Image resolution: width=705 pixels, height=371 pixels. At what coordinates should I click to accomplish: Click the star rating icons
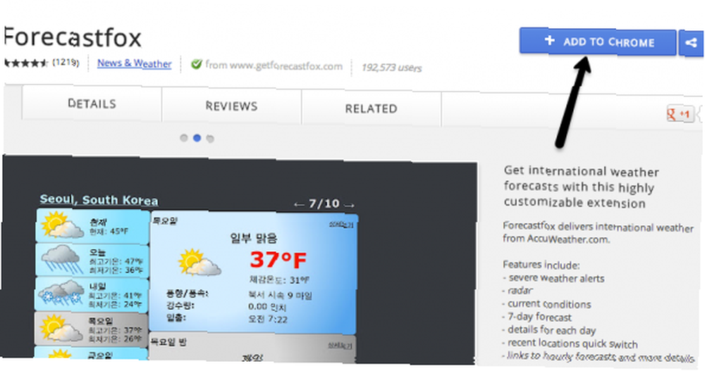click(26, 63)
